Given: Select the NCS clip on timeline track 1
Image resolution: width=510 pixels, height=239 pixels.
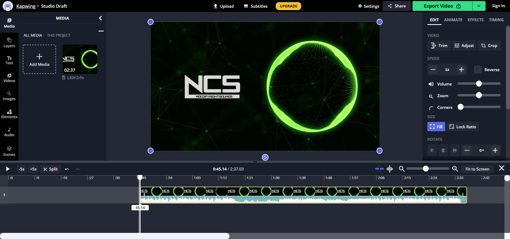Looking at the screenshot, I should [303, 195].
